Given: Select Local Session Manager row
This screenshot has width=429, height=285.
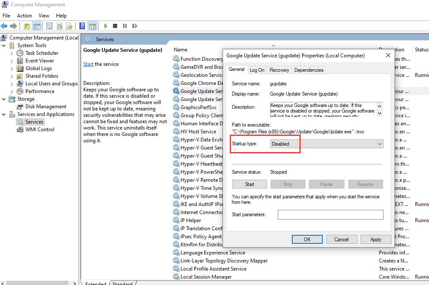Looking at the screenshot, I should (x=206, y=277).
